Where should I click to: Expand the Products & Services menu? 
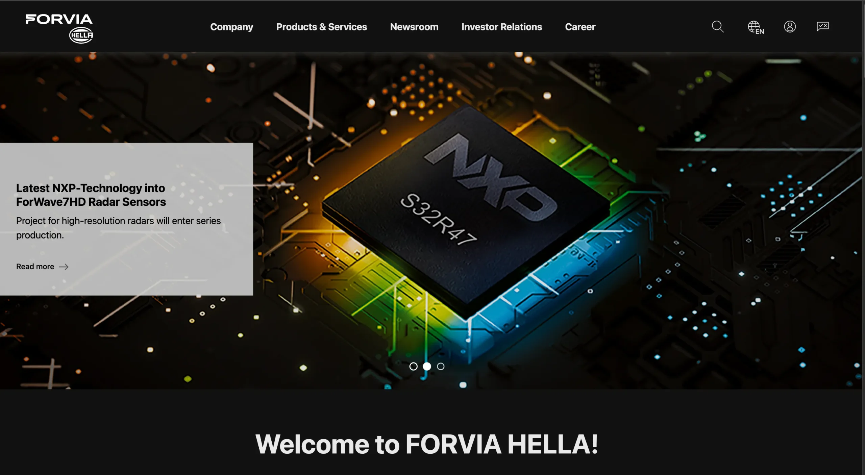(321, 27)
